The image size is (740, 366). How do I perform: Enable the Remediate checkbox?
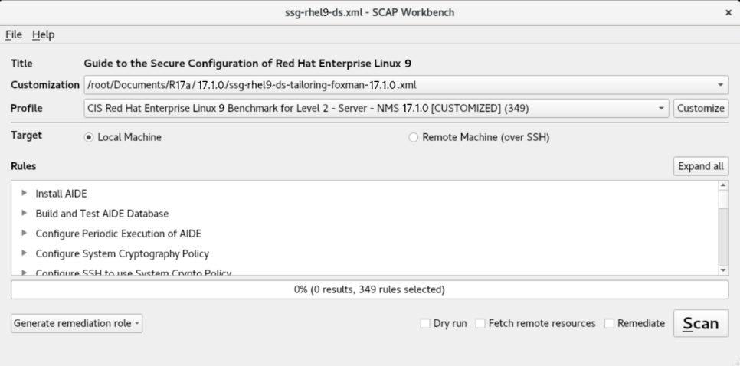610,324
